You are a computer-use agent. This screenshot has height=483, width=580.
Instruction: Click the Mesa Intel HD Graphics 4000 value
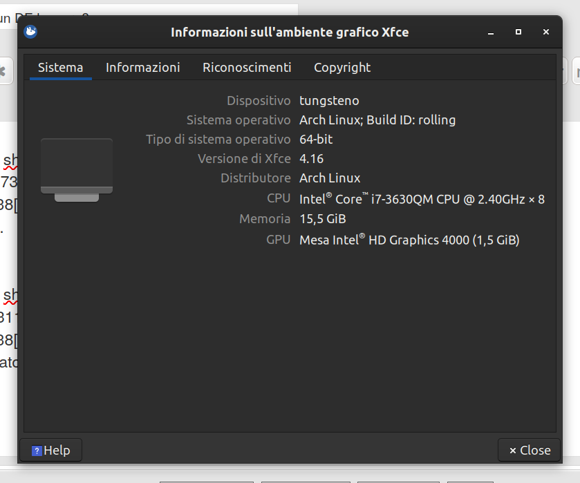(409, 240)
